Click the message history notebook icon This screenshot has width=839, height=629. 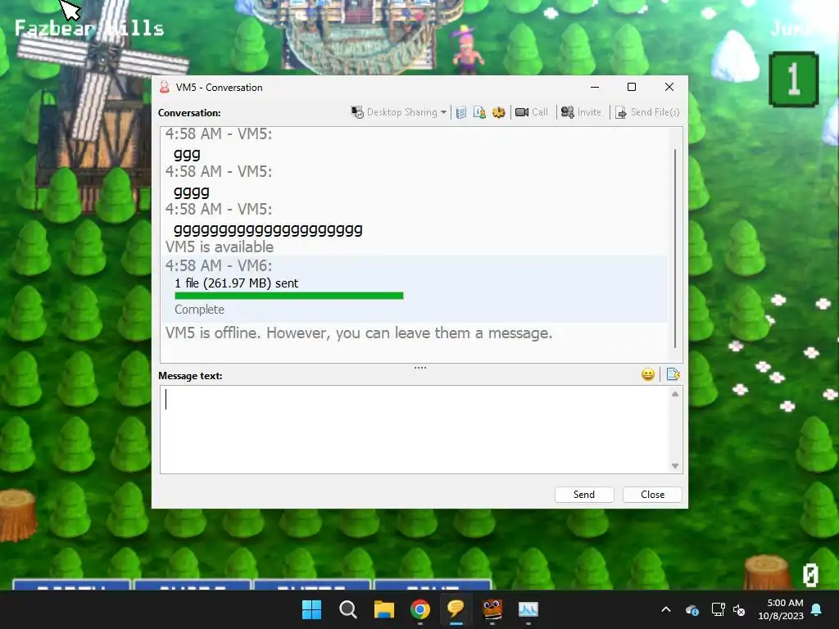[461, 112]
